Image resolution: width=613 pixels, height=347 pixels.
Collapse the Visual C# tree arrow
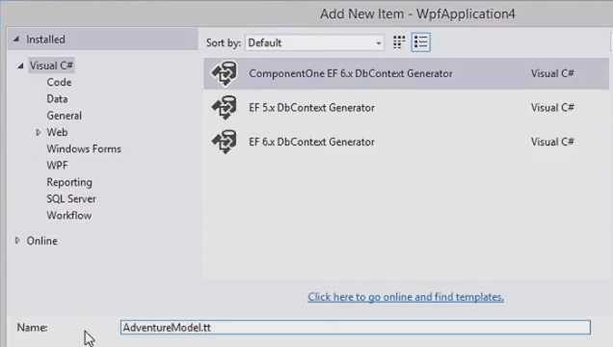[20, 66]
